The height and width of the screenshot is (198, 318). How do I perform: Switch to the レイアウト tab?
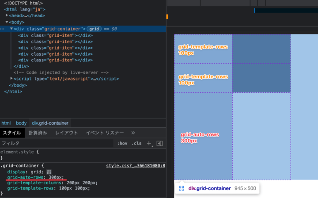[x=67, y=133]
